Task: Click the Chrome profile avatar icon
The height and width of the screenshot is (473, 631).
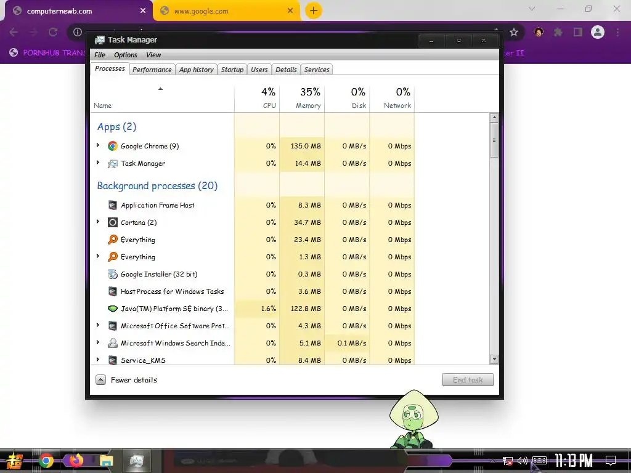Action: click(598, 32)
